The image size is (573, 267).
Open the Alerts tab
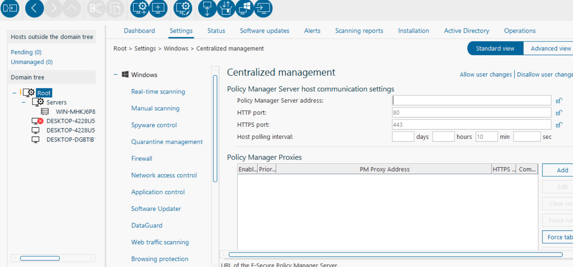click(x=312, y=31)
